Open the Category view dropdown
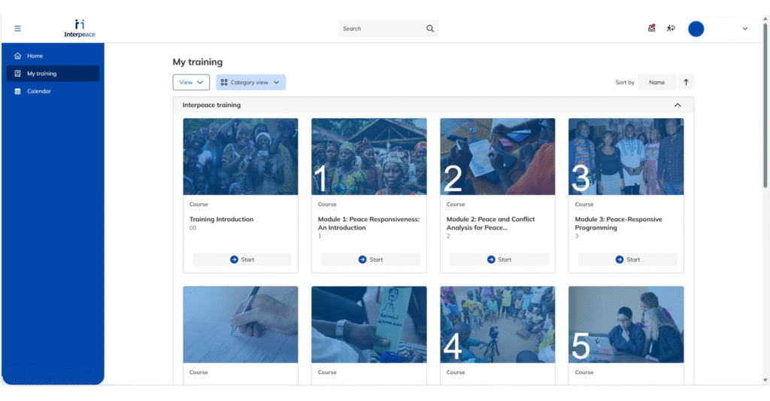The image size is (770, 401). pos(250,83)
